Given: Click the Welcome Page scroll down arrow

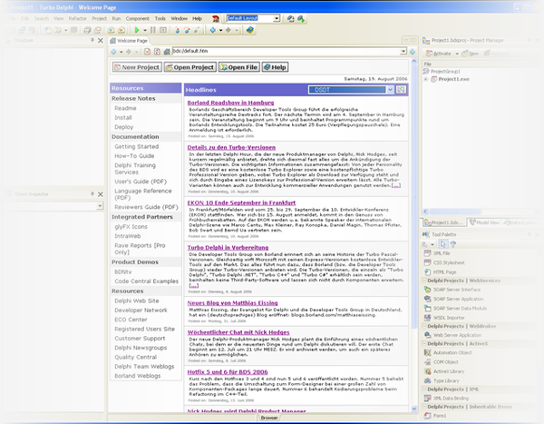Looking at the screenshot, I should pyautogui.click(x=414, y=409).
